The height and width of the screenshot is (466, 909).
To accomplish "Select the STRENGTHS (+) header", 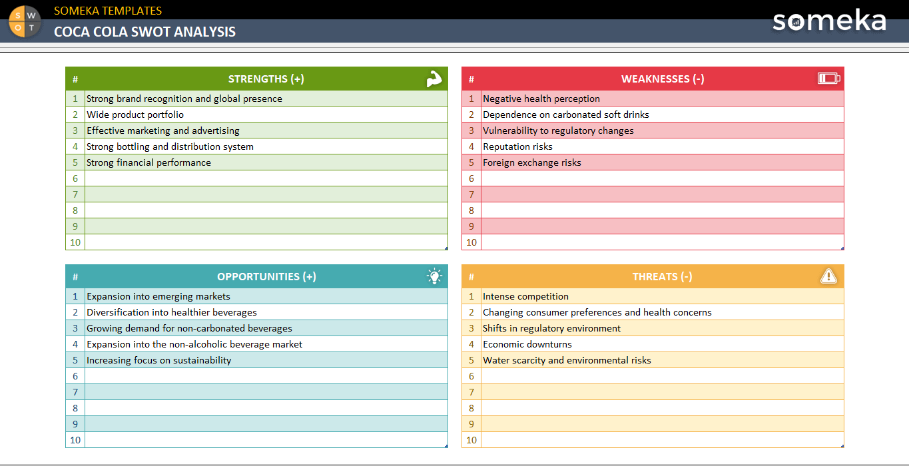I will coord(266,79).
